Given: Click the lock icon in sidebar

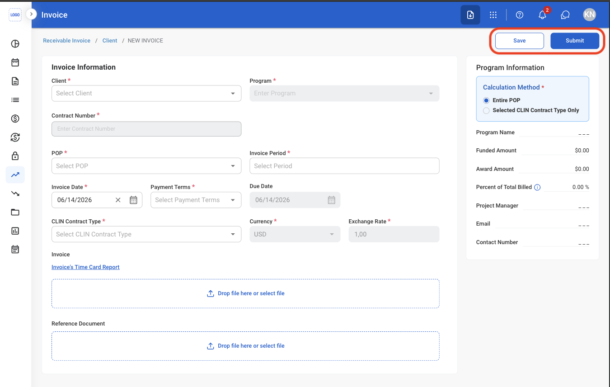Looking at the screenshot, I should click(15, 156).
